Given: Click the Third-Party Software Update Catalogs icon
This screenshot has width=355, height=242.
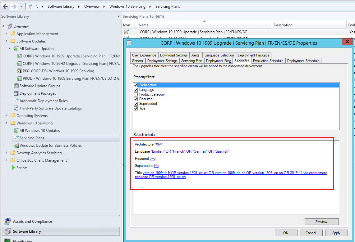Looking at the screenshot, I should [16, 108].
